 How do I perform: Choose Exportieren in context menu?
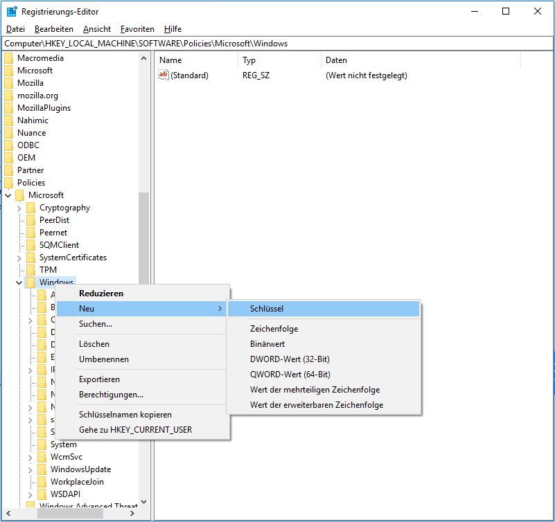[141, 379]
